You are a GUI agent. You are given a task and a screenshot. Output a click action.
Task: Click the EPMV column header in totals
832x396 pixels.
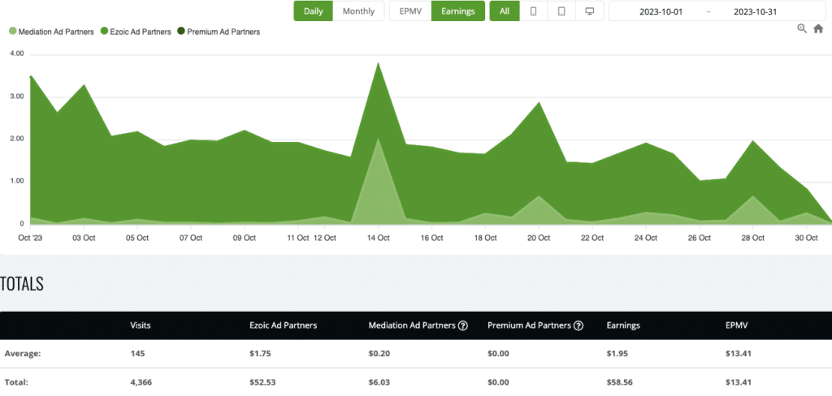(738, 325)
